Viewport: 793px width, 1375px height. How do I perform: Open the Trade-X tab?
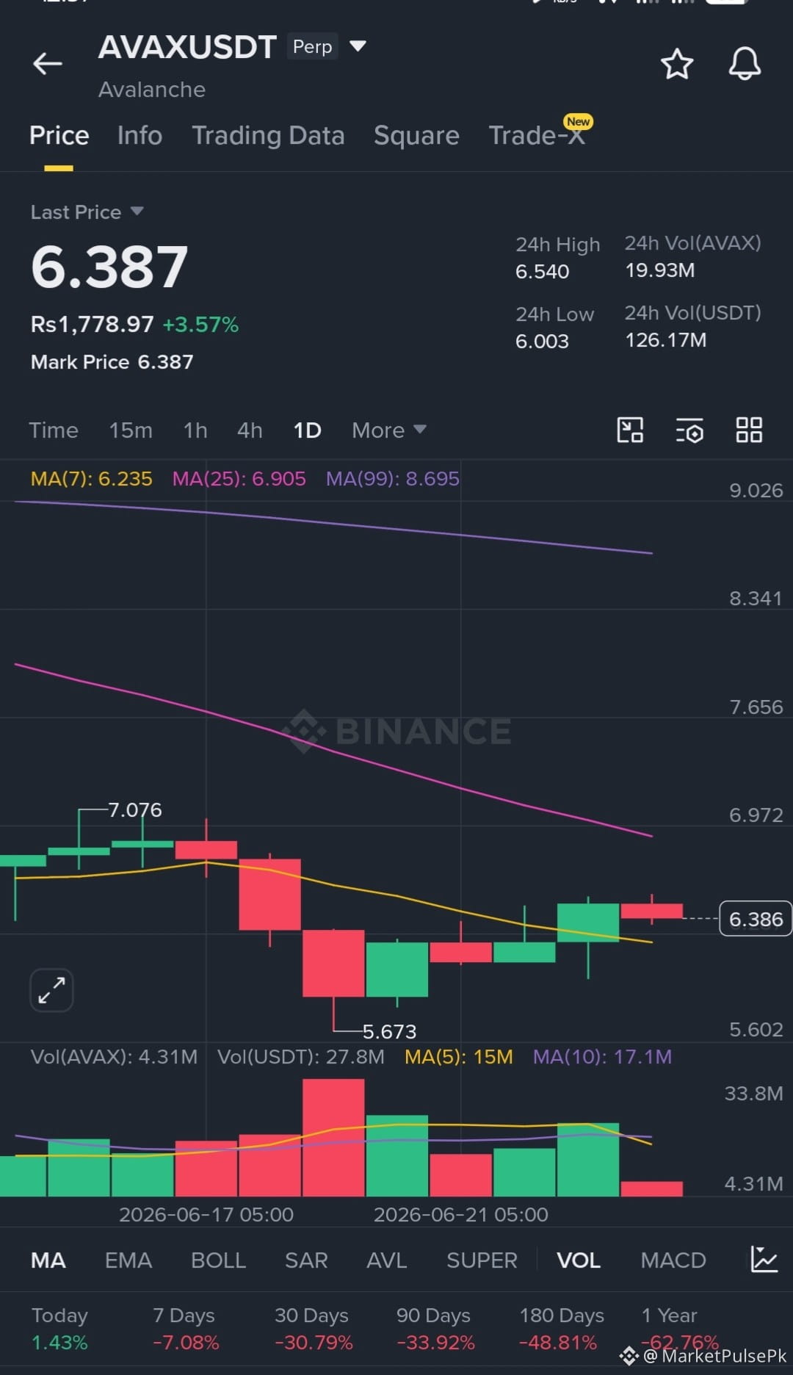tap(537, 136)
